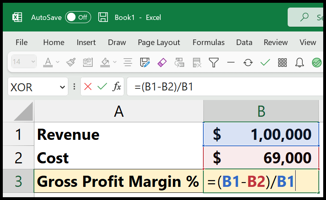The width and height of the screenshot is (326, 200).
Task: Expand the font color dropdown arrow
Action: click(x=58, y=62)
